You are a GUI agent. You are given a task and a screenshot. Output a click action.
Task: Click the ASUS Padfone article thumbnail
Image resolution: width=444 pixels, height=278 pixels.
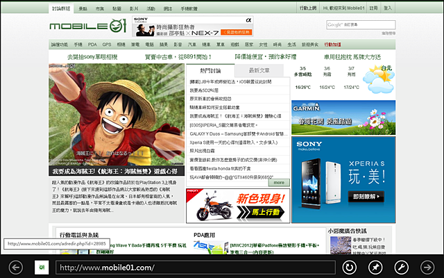click(x=211, y=247)
